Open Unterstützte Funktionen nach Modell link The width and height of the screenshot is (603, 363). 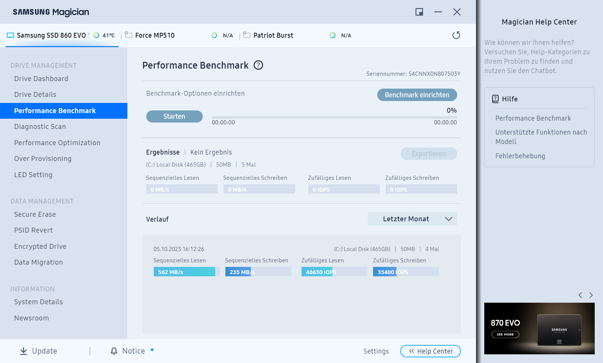541,137
